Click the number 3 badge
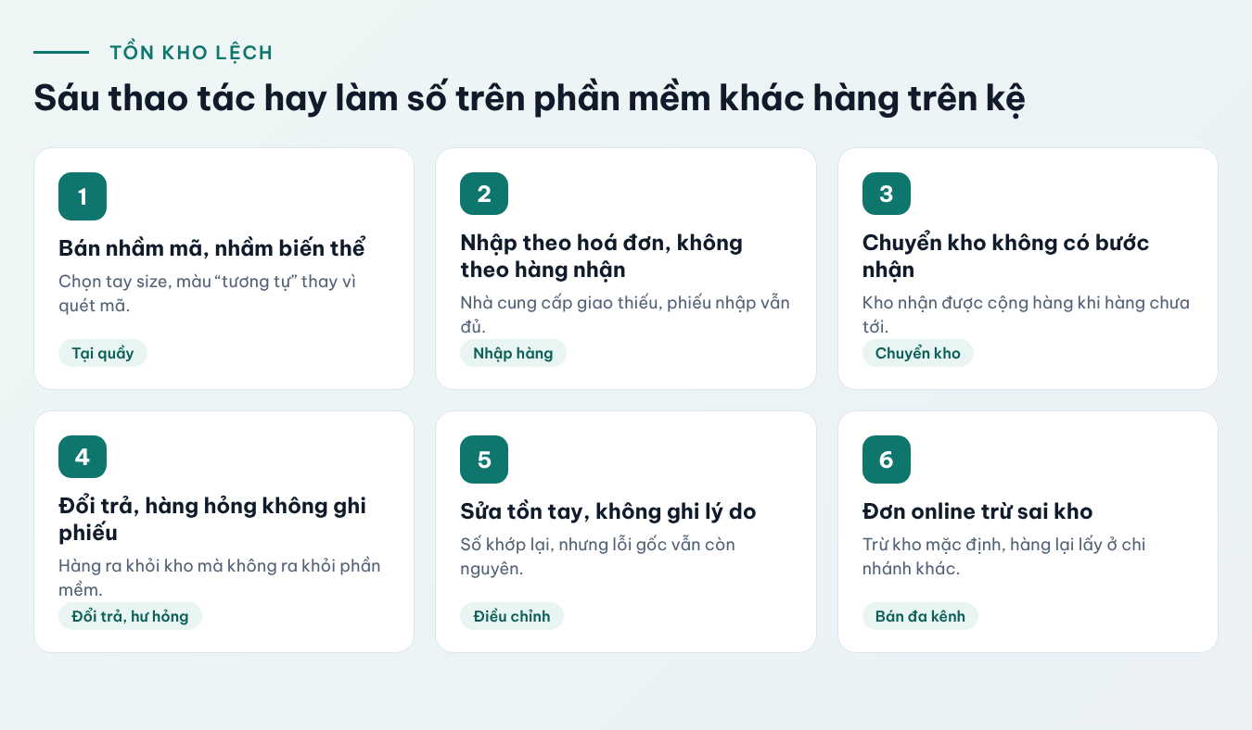Viewport: 1252px width, 730px height. [887, 194]
